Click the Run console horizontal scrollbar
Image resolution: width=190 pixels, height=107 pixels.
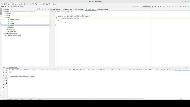[x=77, y=98]
